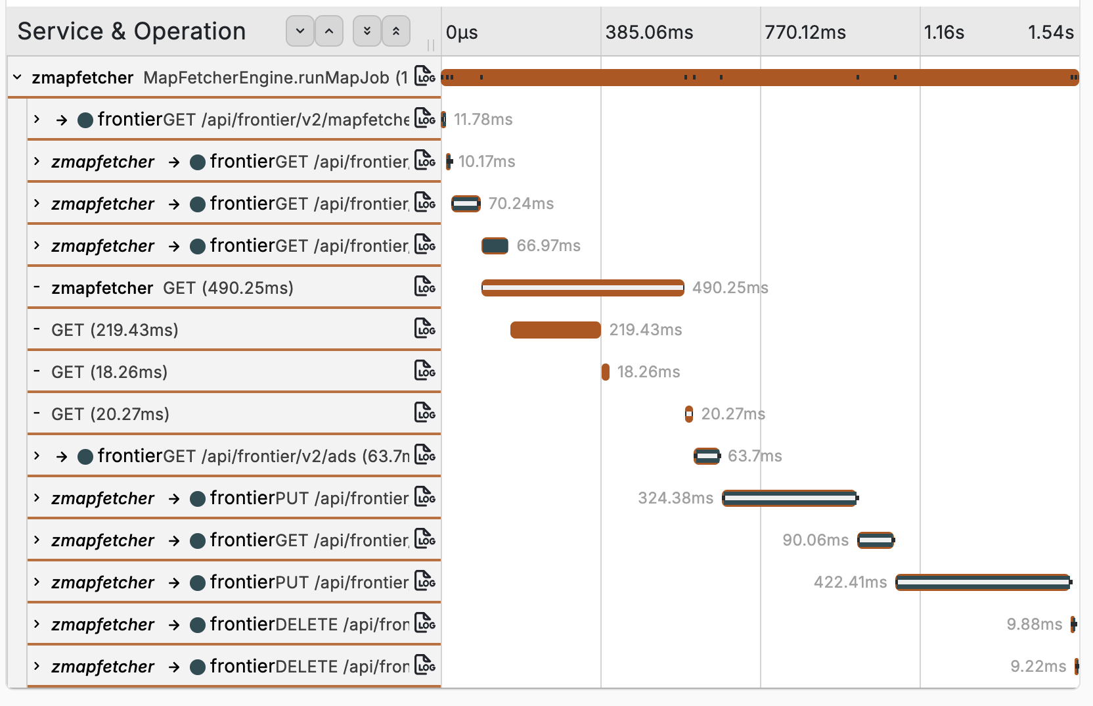Viewport: 1093px width, 706px height.
Task: Click the expand-one-level chevron down button
Action: pos(300,32)
